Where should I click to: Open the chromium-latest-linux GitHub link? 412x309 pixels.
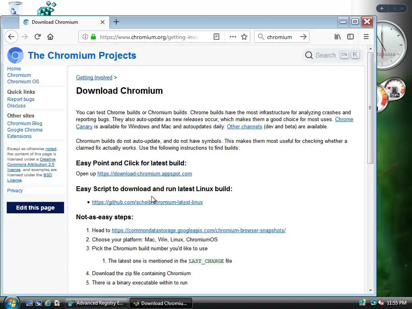point(147,202)
